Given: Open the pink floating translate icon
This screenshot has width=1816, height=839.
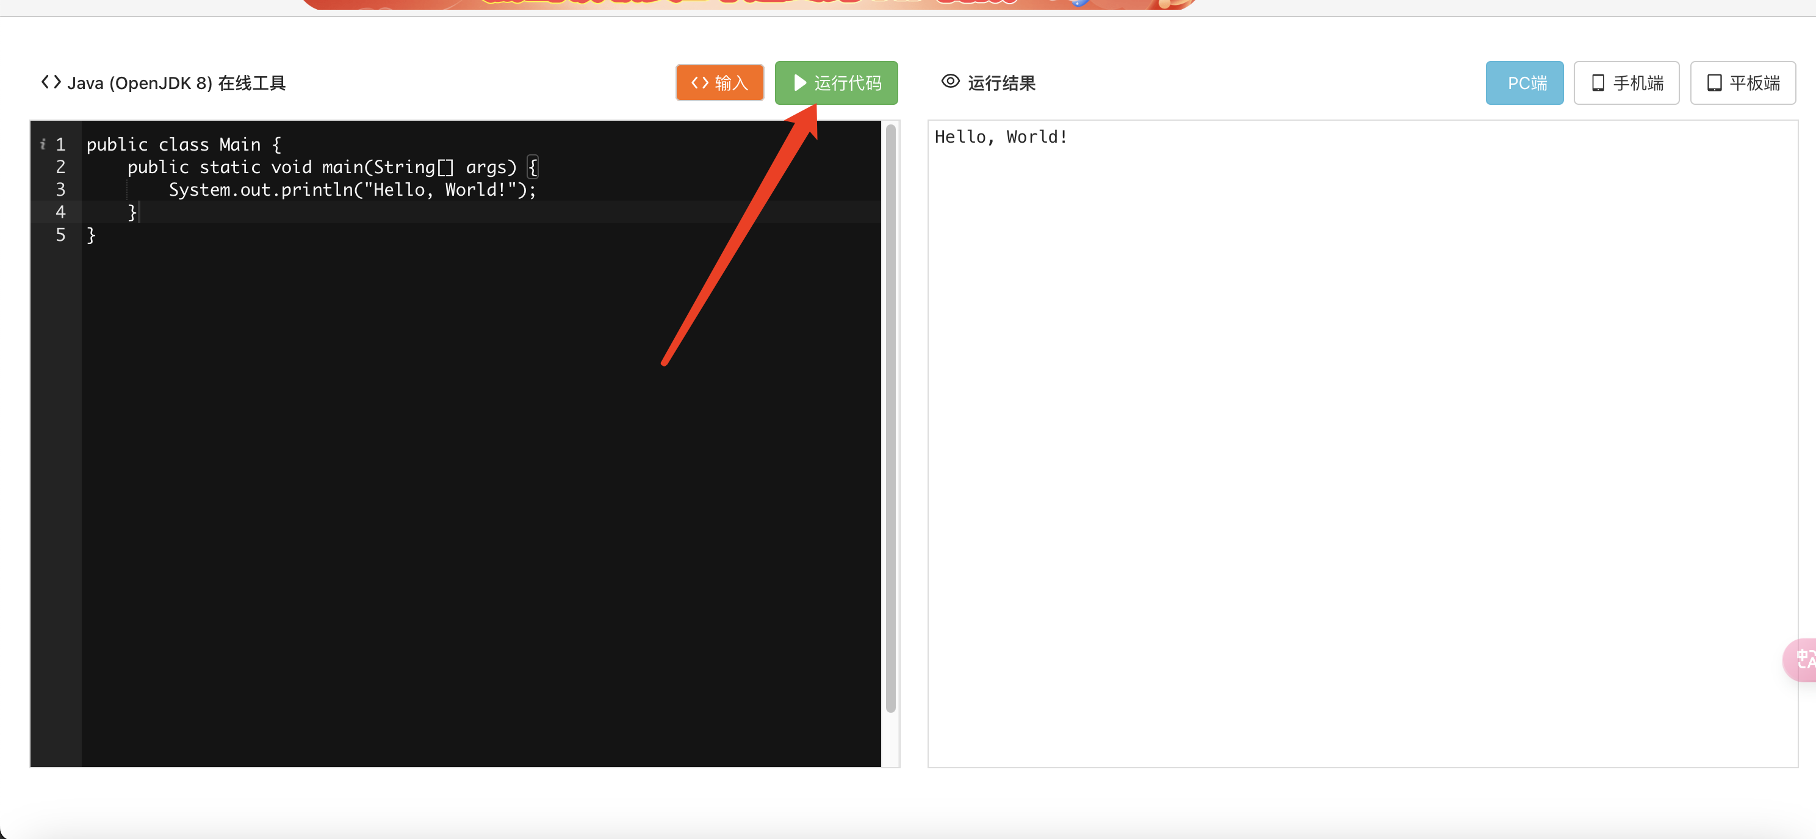Looking at the screenshot, I should click(x=1803, y=659).
